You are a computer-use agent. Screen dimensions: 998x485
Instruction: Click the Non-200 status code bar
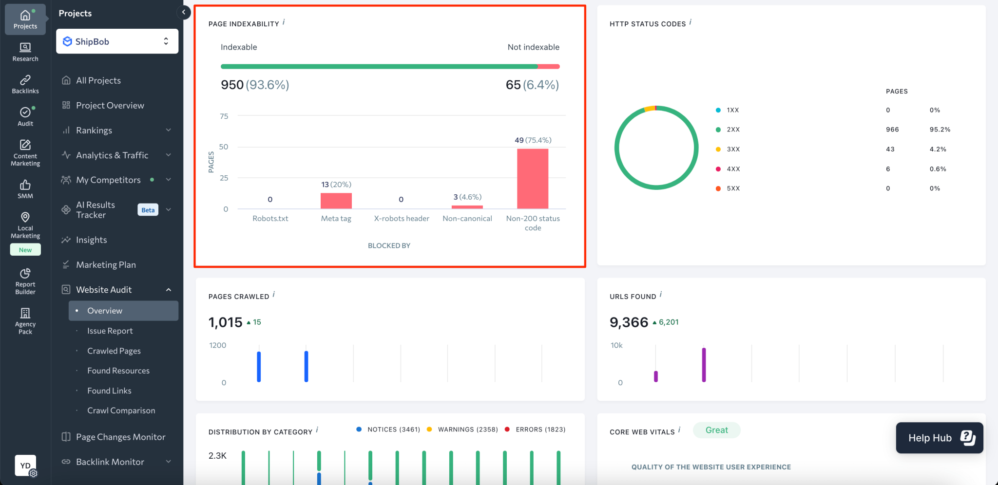533,179
